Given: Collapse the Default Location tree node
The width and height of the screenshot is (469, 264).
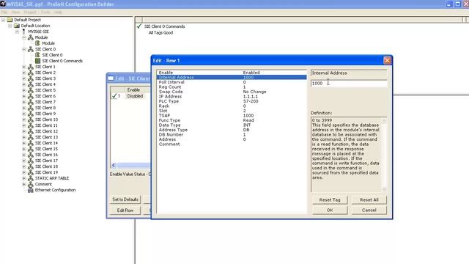Looking at the screenshot, I should point(10,26).
